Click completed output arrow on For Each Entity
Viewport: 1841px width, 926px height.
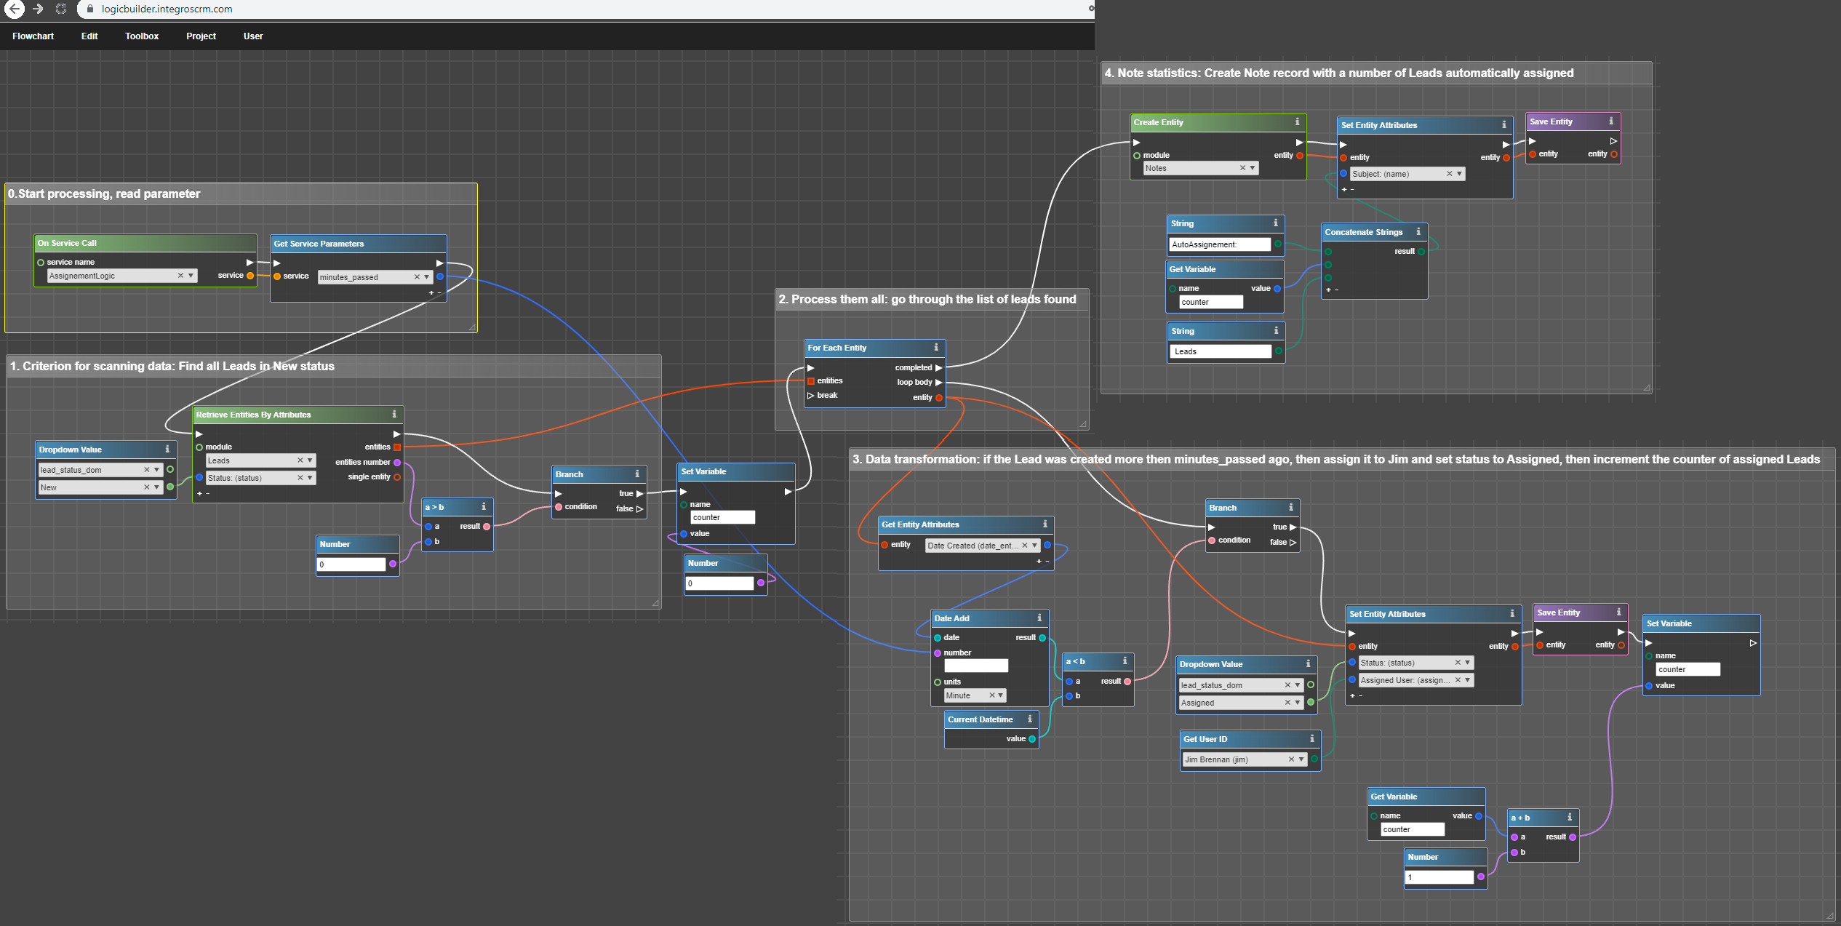click(939, 368)
